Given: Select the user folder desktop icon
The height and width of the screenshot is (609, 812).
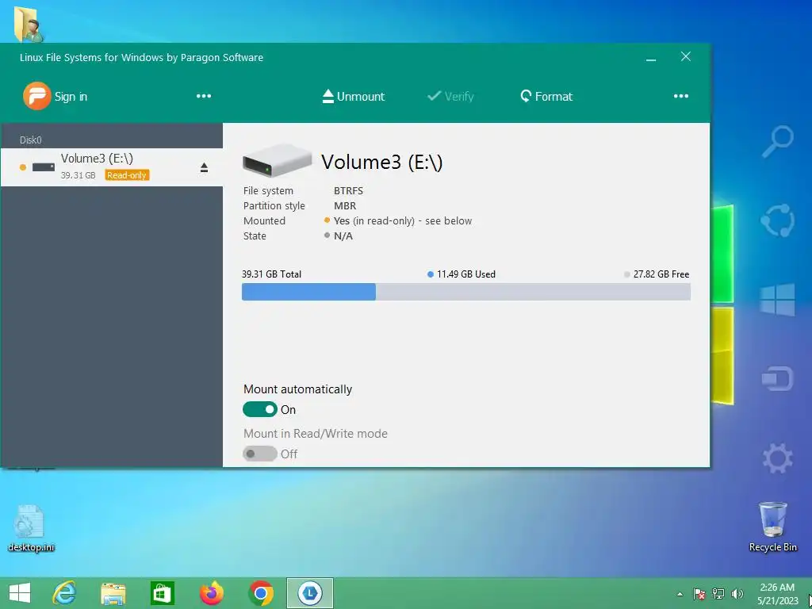Looking at the screenshot, I should coord(27,25).
